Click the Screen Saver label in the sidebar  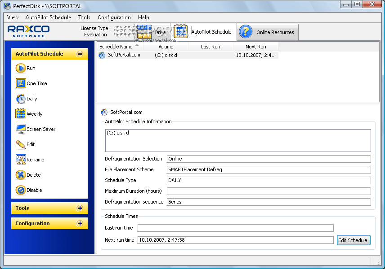tap(41, 129)
